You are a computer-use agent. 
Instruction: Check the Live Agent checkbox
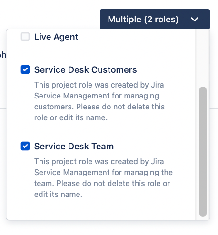point(25,37)
